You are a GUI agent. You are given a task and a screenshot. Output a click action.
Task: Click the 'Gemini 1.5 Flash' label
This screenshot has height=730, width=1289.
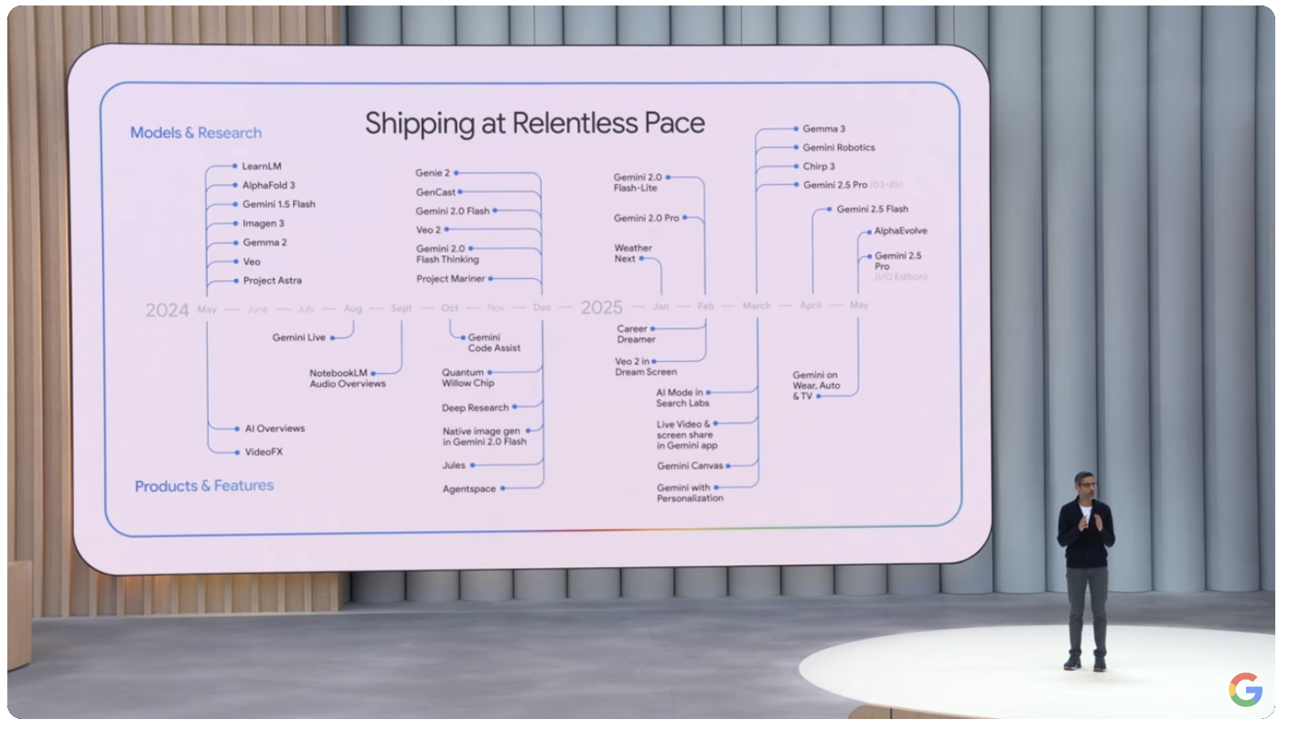coord(279,205)
